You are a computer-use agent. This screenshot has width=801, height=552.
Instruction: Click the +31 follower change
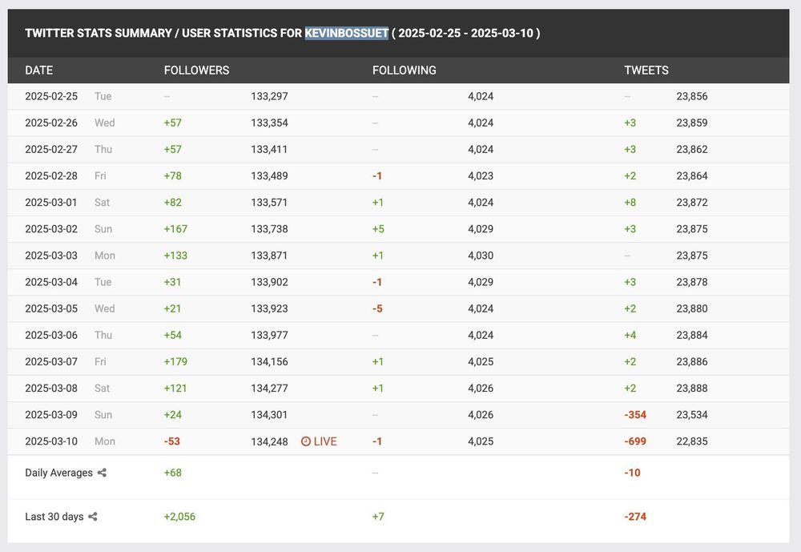[172, 282]
